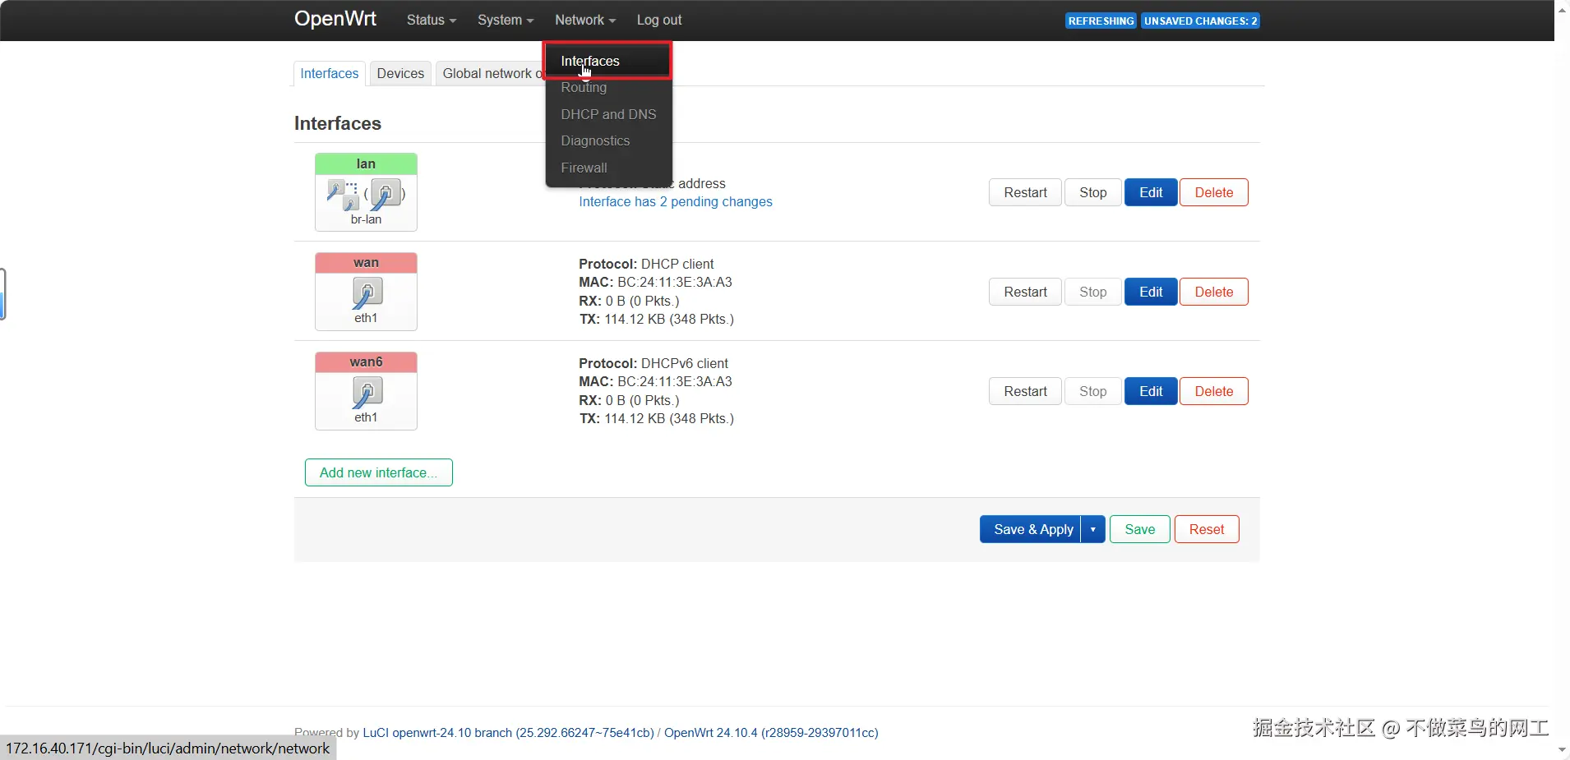This screenshot has width=1570, height=760.
Task: Delete the lan interface
Action: [x=1213, y=192]
